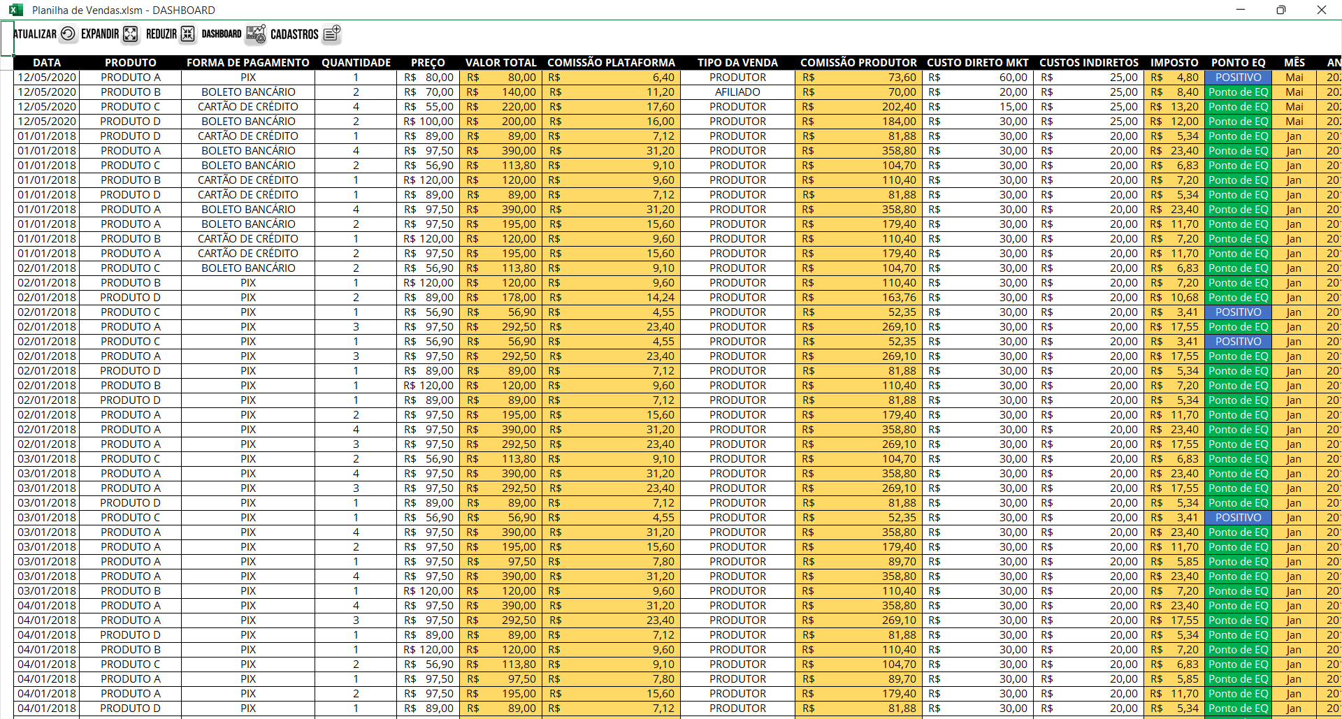1342x719 pixels.
Task: Click the ATUALIZAR refresh arrow icon
Action: pyautogui.click(x=68, y=34)
